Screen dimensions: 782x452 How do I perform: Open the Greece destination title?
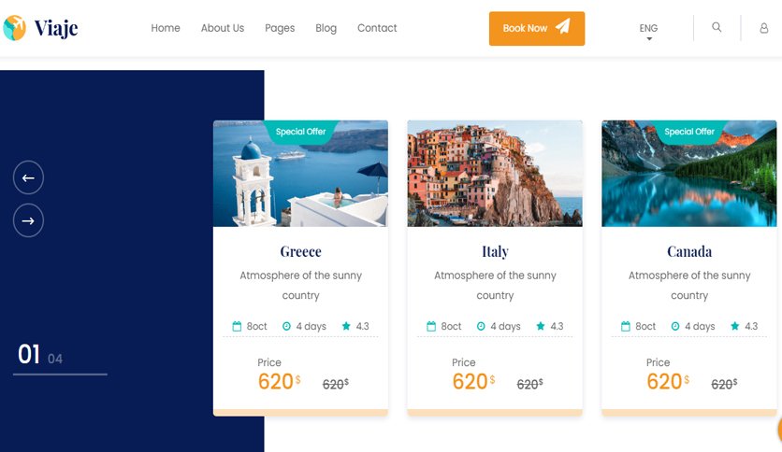point(300,251)
